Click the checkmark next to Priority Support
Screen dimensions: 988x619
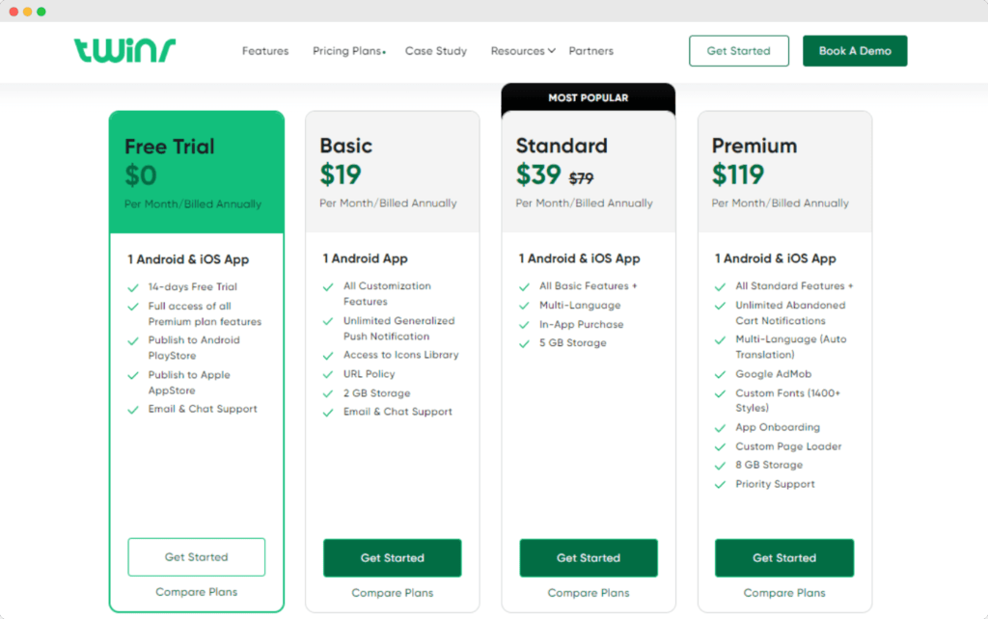[x=719, y=484]
